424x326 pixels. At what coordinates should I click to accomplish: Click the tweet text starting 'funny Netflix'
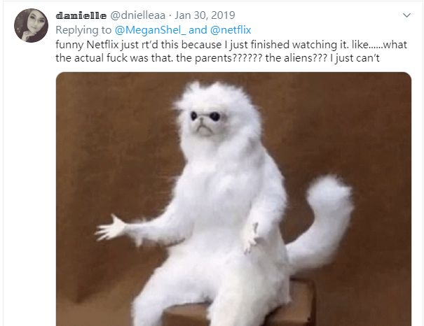[231, 51]
